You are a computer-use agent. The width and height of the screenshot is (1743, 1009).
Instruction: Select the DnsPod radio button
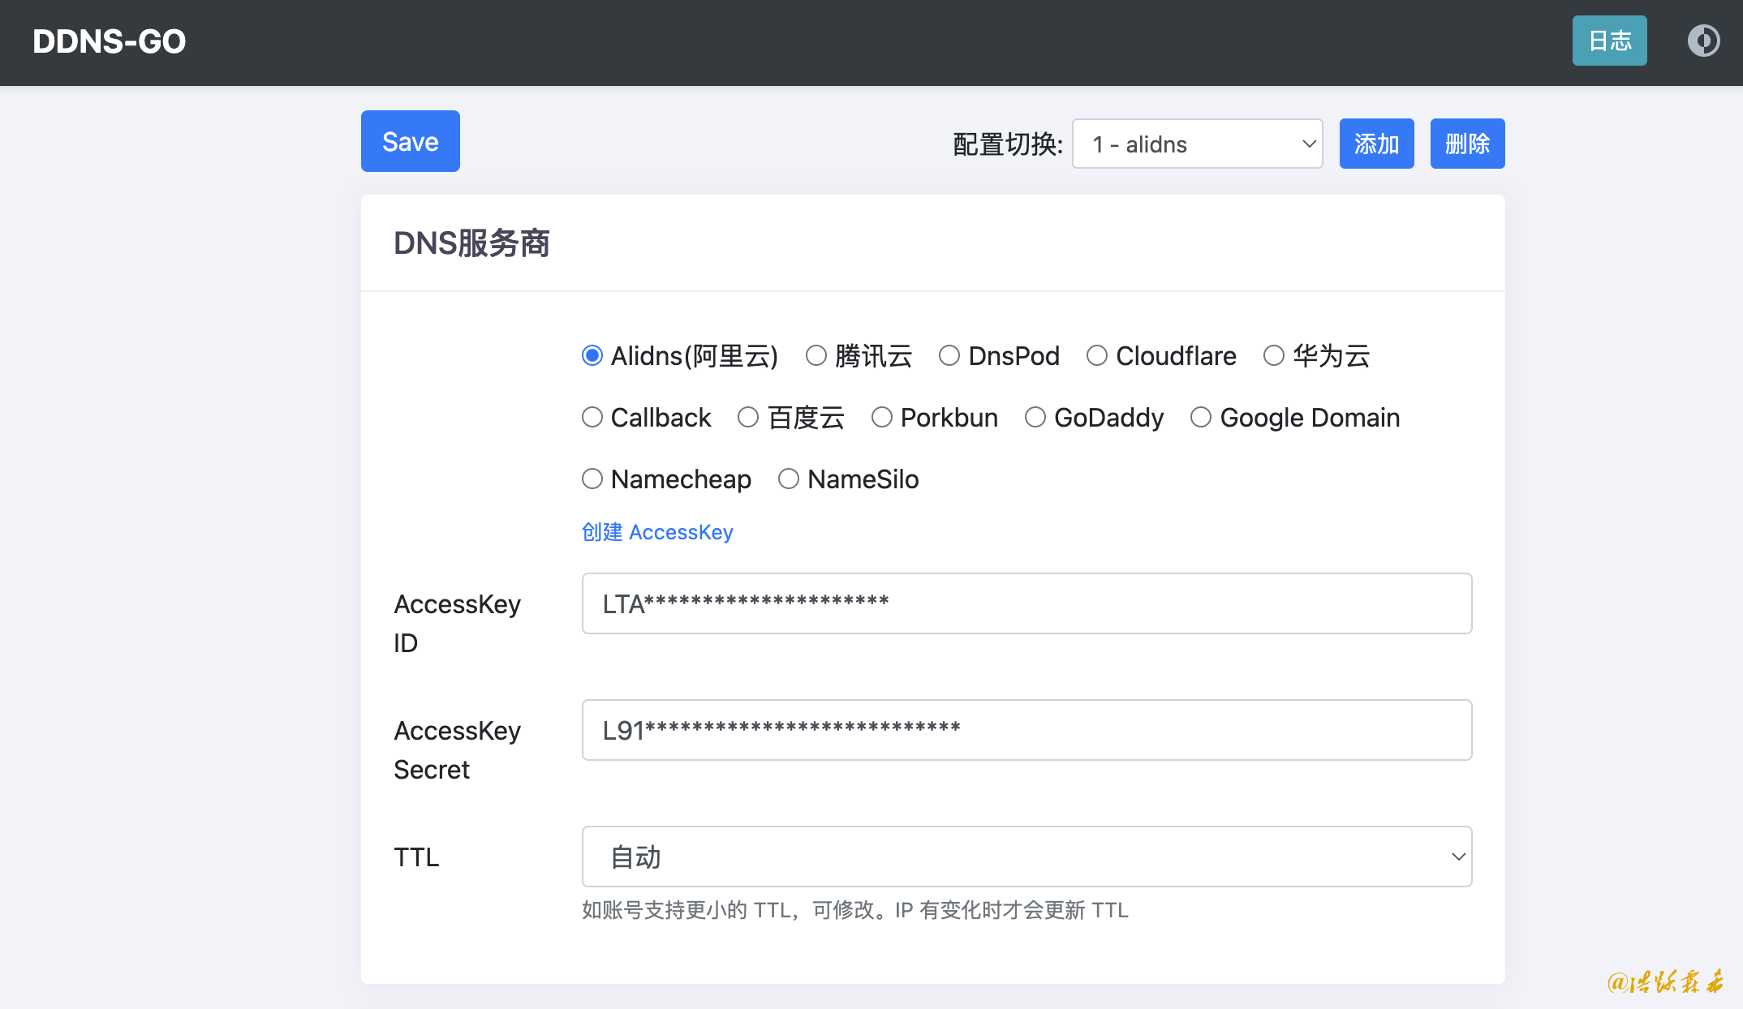click(949, 355)
